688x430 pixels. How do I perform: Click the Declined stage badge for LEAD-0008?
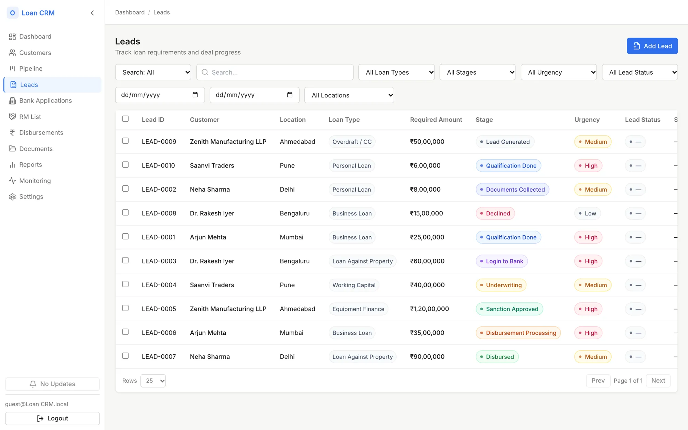[x=495, y=213]
